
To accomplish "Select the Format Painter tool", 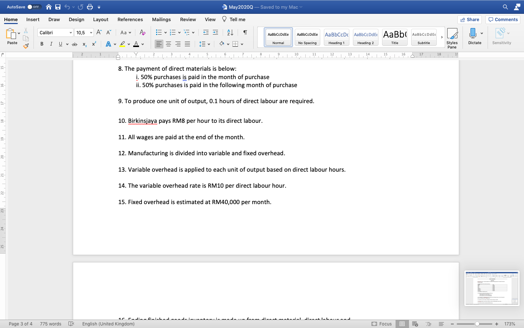I will [25, 46].
